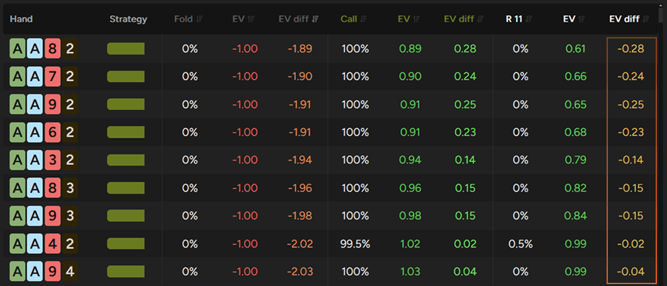Click strategy bar in the AA62 row

coord(126,132)
